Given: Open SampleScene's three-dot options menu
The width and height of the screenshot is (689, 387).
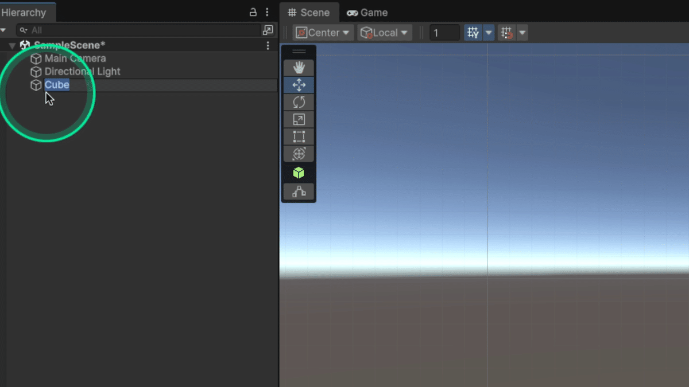Looking at the screenshot, I should [268, 45].
